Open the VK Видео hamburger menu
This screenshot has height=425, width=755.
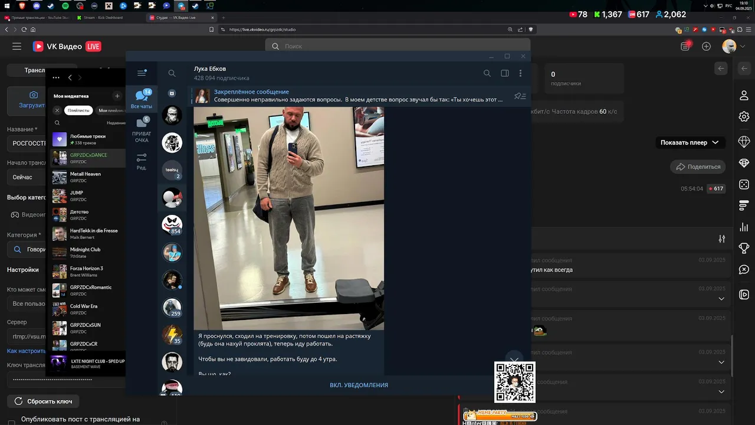pos(17,46)
